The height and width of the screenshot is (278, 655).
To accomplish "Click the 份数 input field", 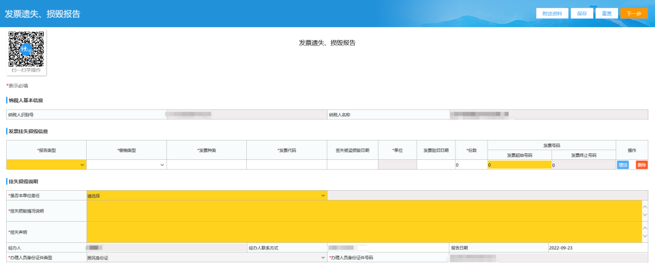I will click(471, 165).
